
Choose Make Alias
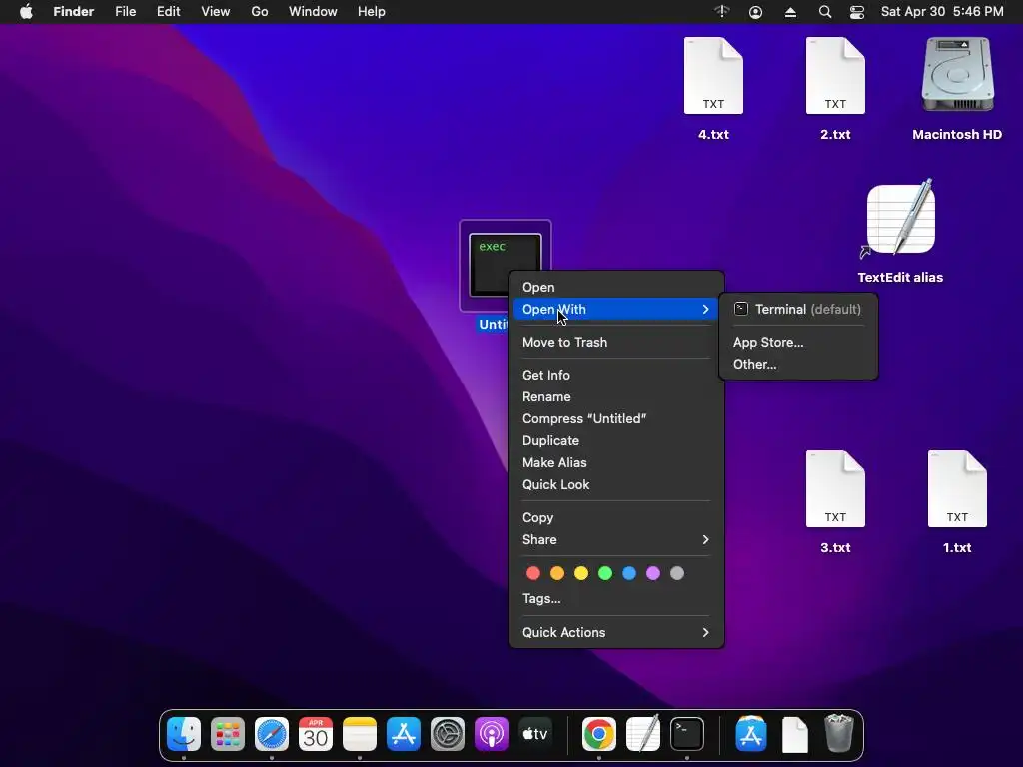tap(615, 463)
